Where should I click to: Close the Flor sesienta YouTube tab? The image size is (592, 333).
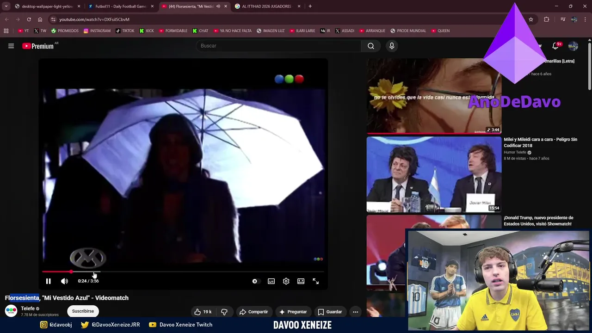point(226,6)
